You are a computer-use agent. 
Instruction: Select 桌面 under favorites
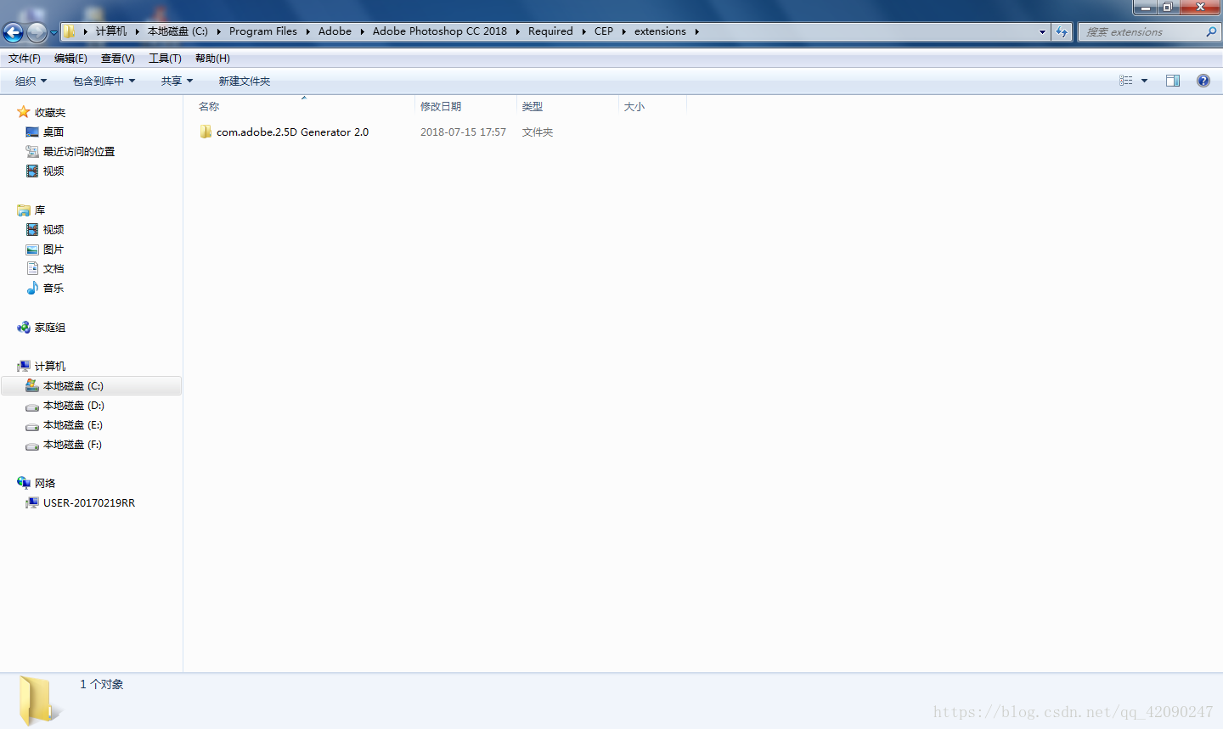54,132
